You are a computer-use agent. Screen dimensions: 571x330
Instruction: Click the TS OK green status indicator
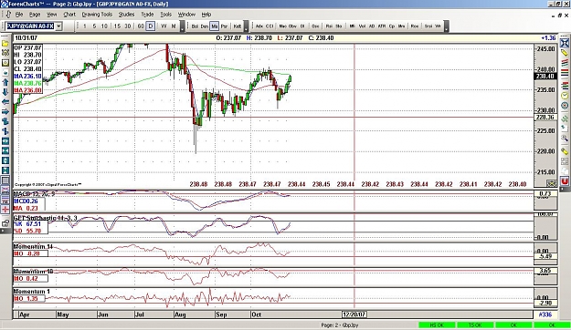click(x=475, y=325)
